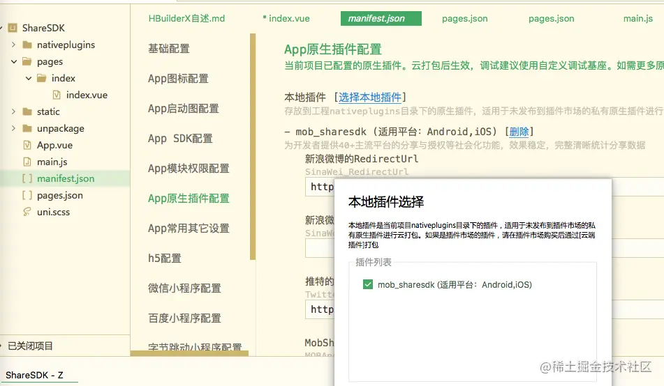664x386 pixels.
Task: Select the manifest.json editor tab
Action: pos(381,19)
